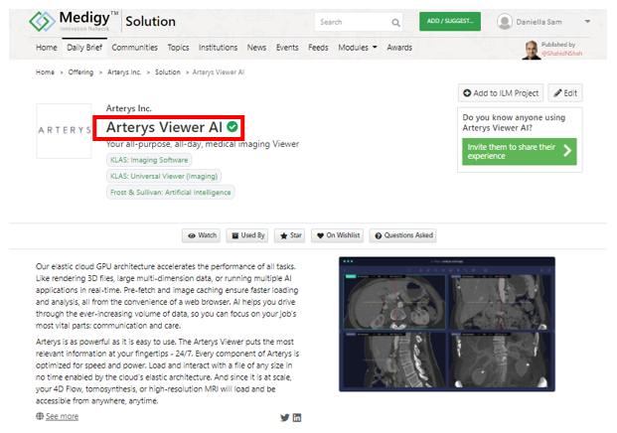Share via the Twitter icon

coord(285,418)
